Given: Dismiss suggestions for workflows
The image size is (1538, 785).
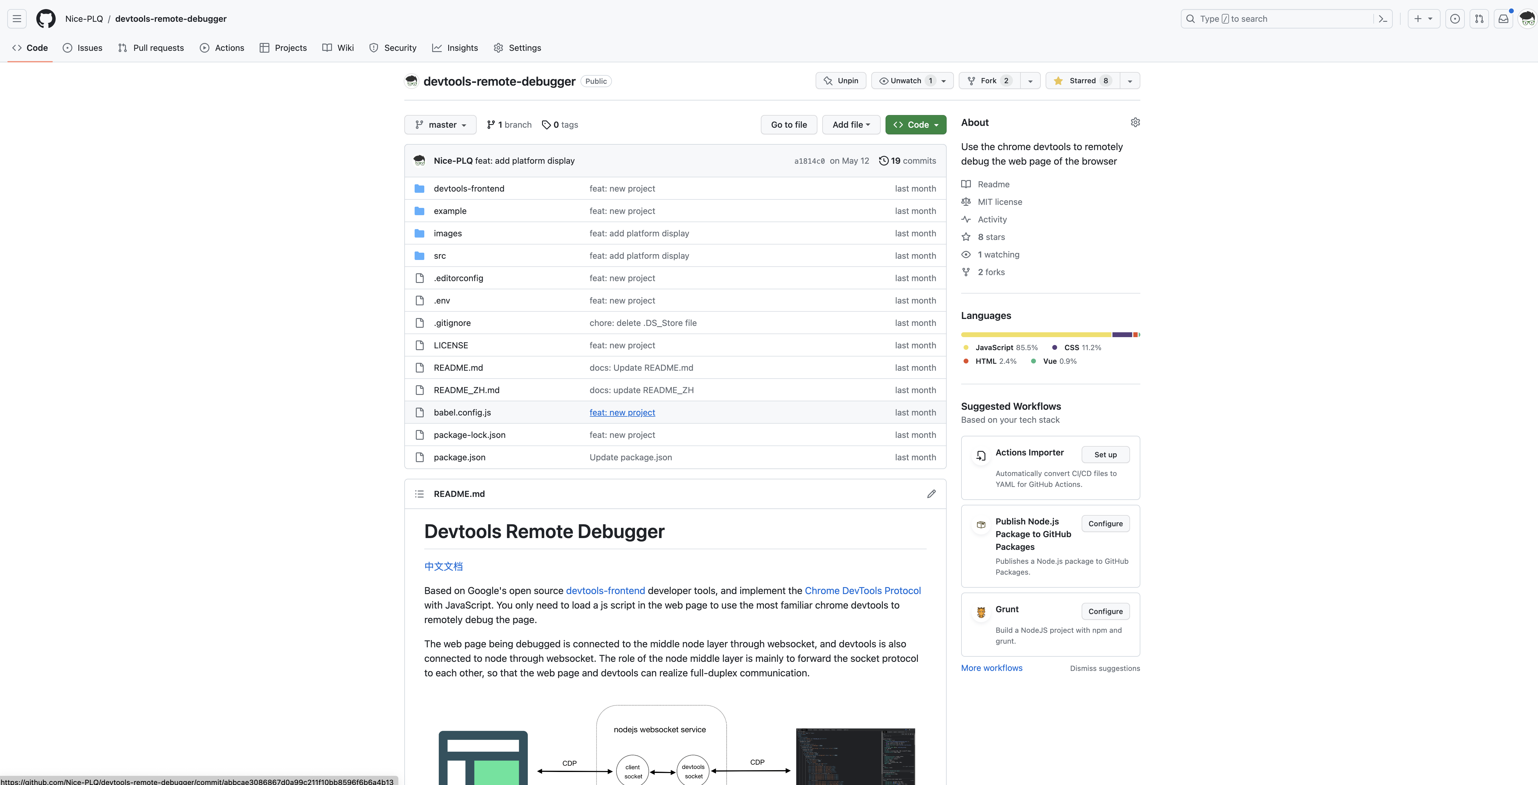Looking at the screenshot, I should pos(1105,668).
